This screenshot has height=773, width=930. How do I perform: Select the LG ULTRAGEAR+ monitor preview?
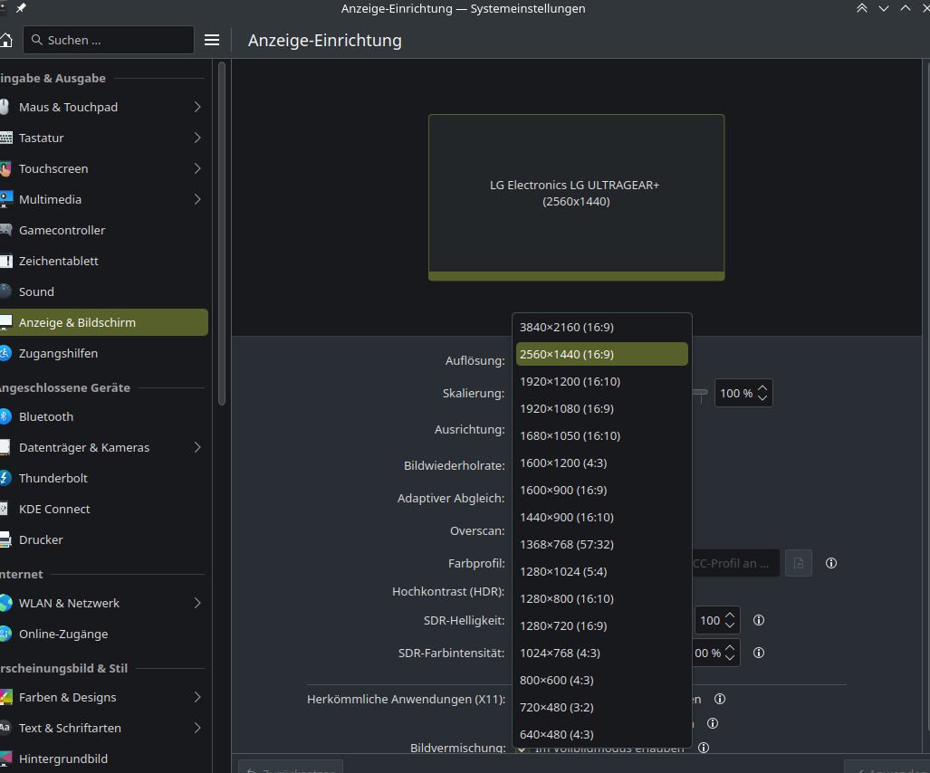(x=576, y=197)
